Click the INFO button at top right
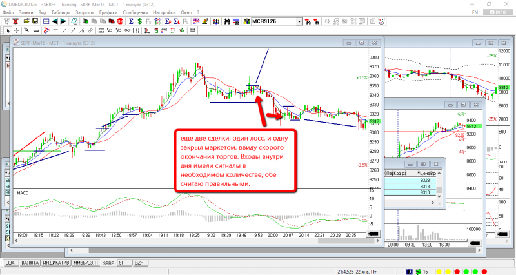The image size is (516, 275). click(x=498, y=12)
